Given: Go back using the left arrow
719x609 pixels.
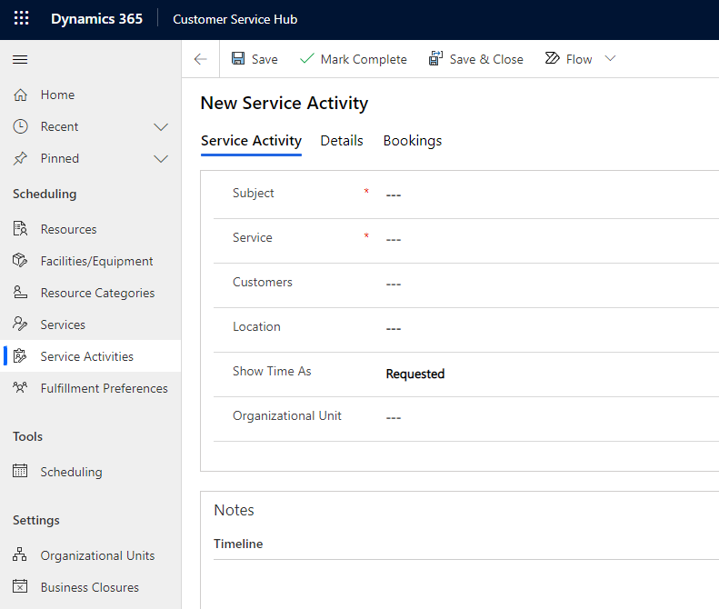Looking at the screenshot, I should 200,59.
